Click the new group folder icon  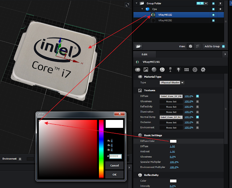138,46
